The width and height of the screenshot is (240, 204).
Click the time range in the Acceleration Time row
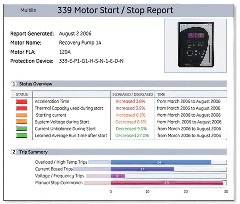(189, 101)
